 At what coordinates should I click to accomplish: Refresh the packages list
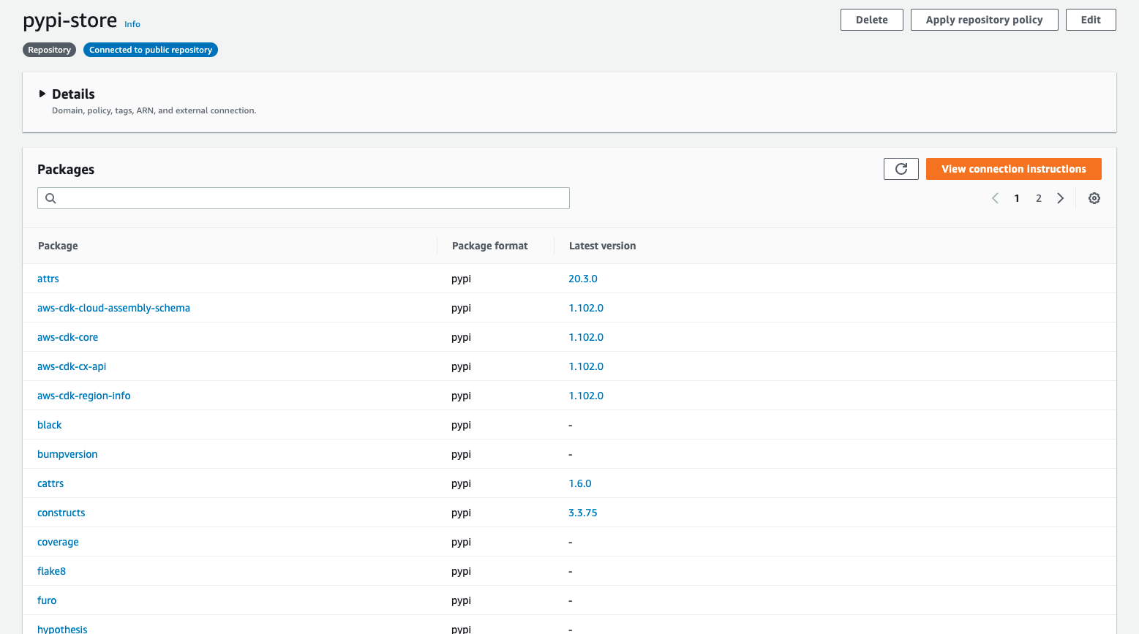coord(901,169)
